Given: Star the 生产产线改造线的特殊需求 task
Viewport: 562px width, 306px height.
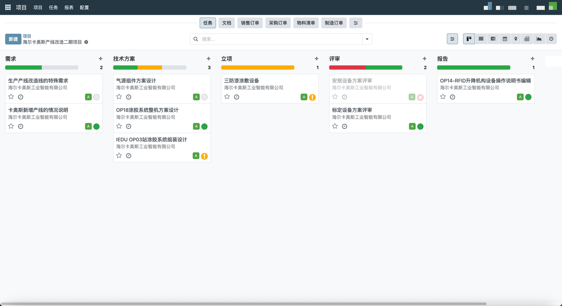Looking at the screenshot, I should (x=11, y=97).
